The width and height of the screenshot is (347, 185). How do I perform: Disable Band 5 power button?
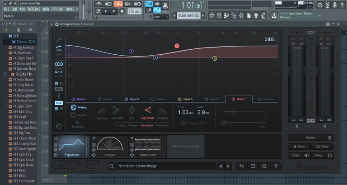pyautogui.click(x=179, y=99)
